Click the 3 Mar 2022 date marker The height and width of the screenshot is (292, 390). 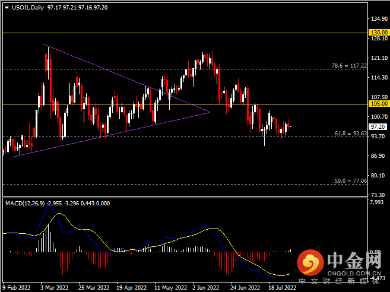52,286
